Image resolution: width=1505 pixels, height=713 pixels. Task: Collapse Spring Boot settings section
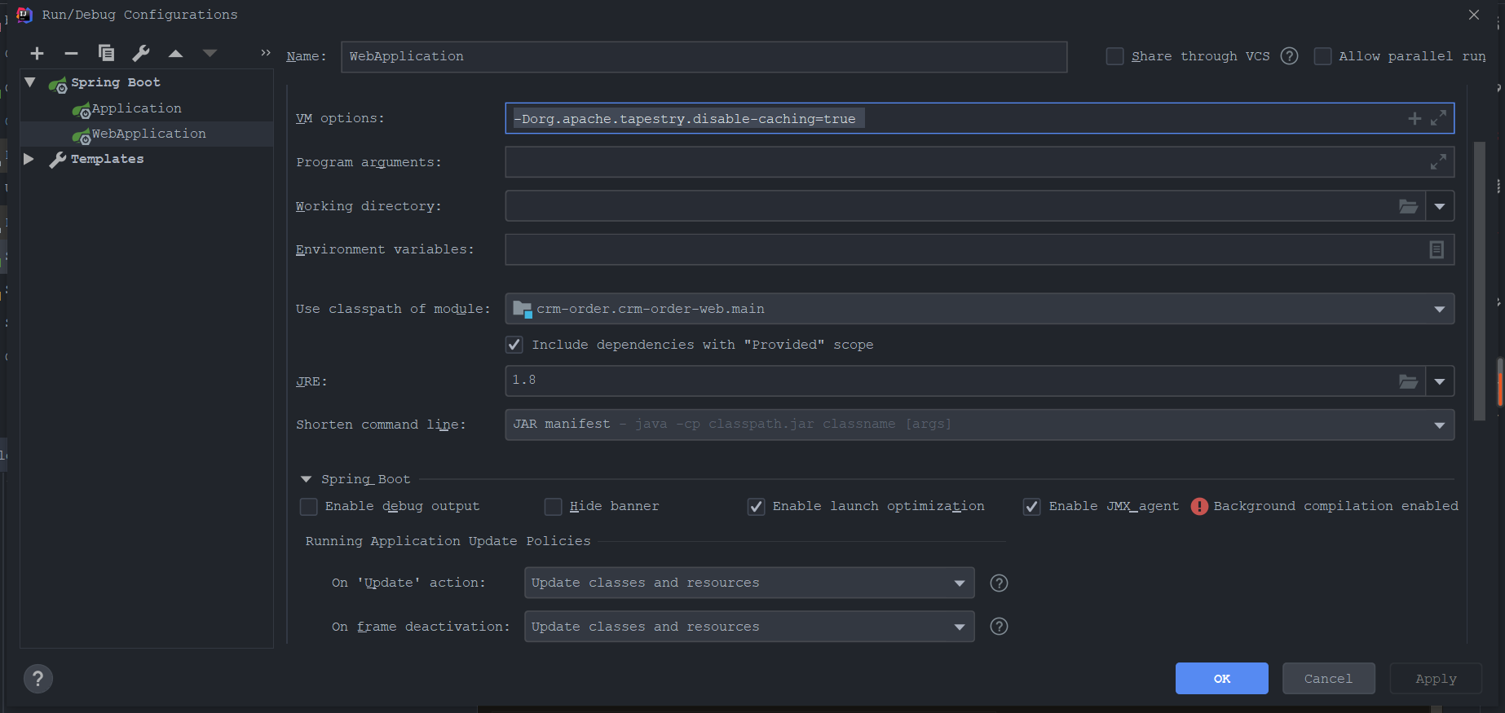[x=307, y=479]
